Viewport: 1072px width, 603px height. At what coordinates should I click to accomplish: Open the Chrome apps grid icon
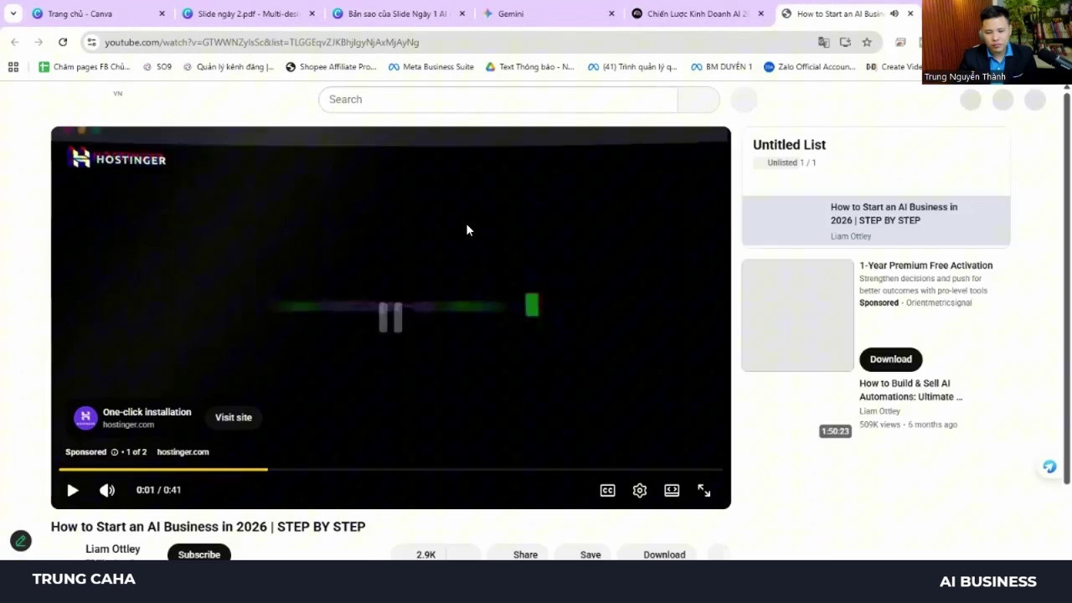(13, 67)
